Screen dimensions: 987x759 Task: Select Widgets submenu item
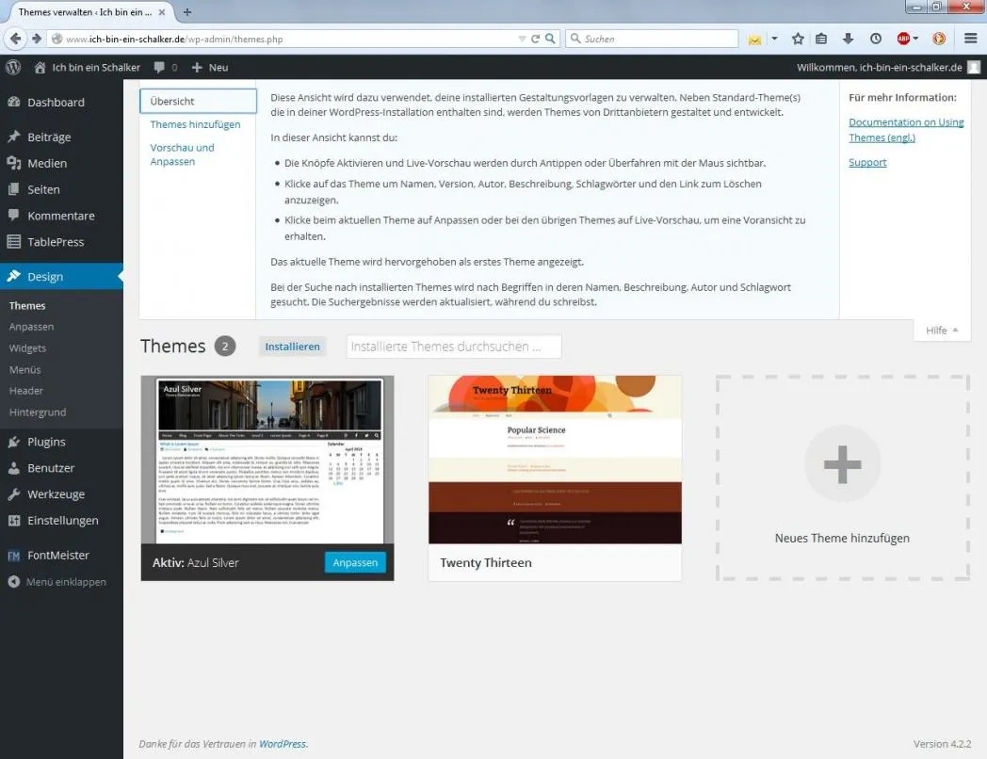click(27, 348)
